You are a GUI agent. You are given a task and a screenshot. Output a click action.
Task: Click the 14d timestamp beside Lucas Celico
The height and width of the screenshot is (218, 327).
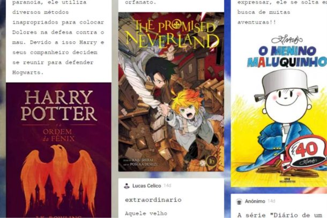(167, 185)
